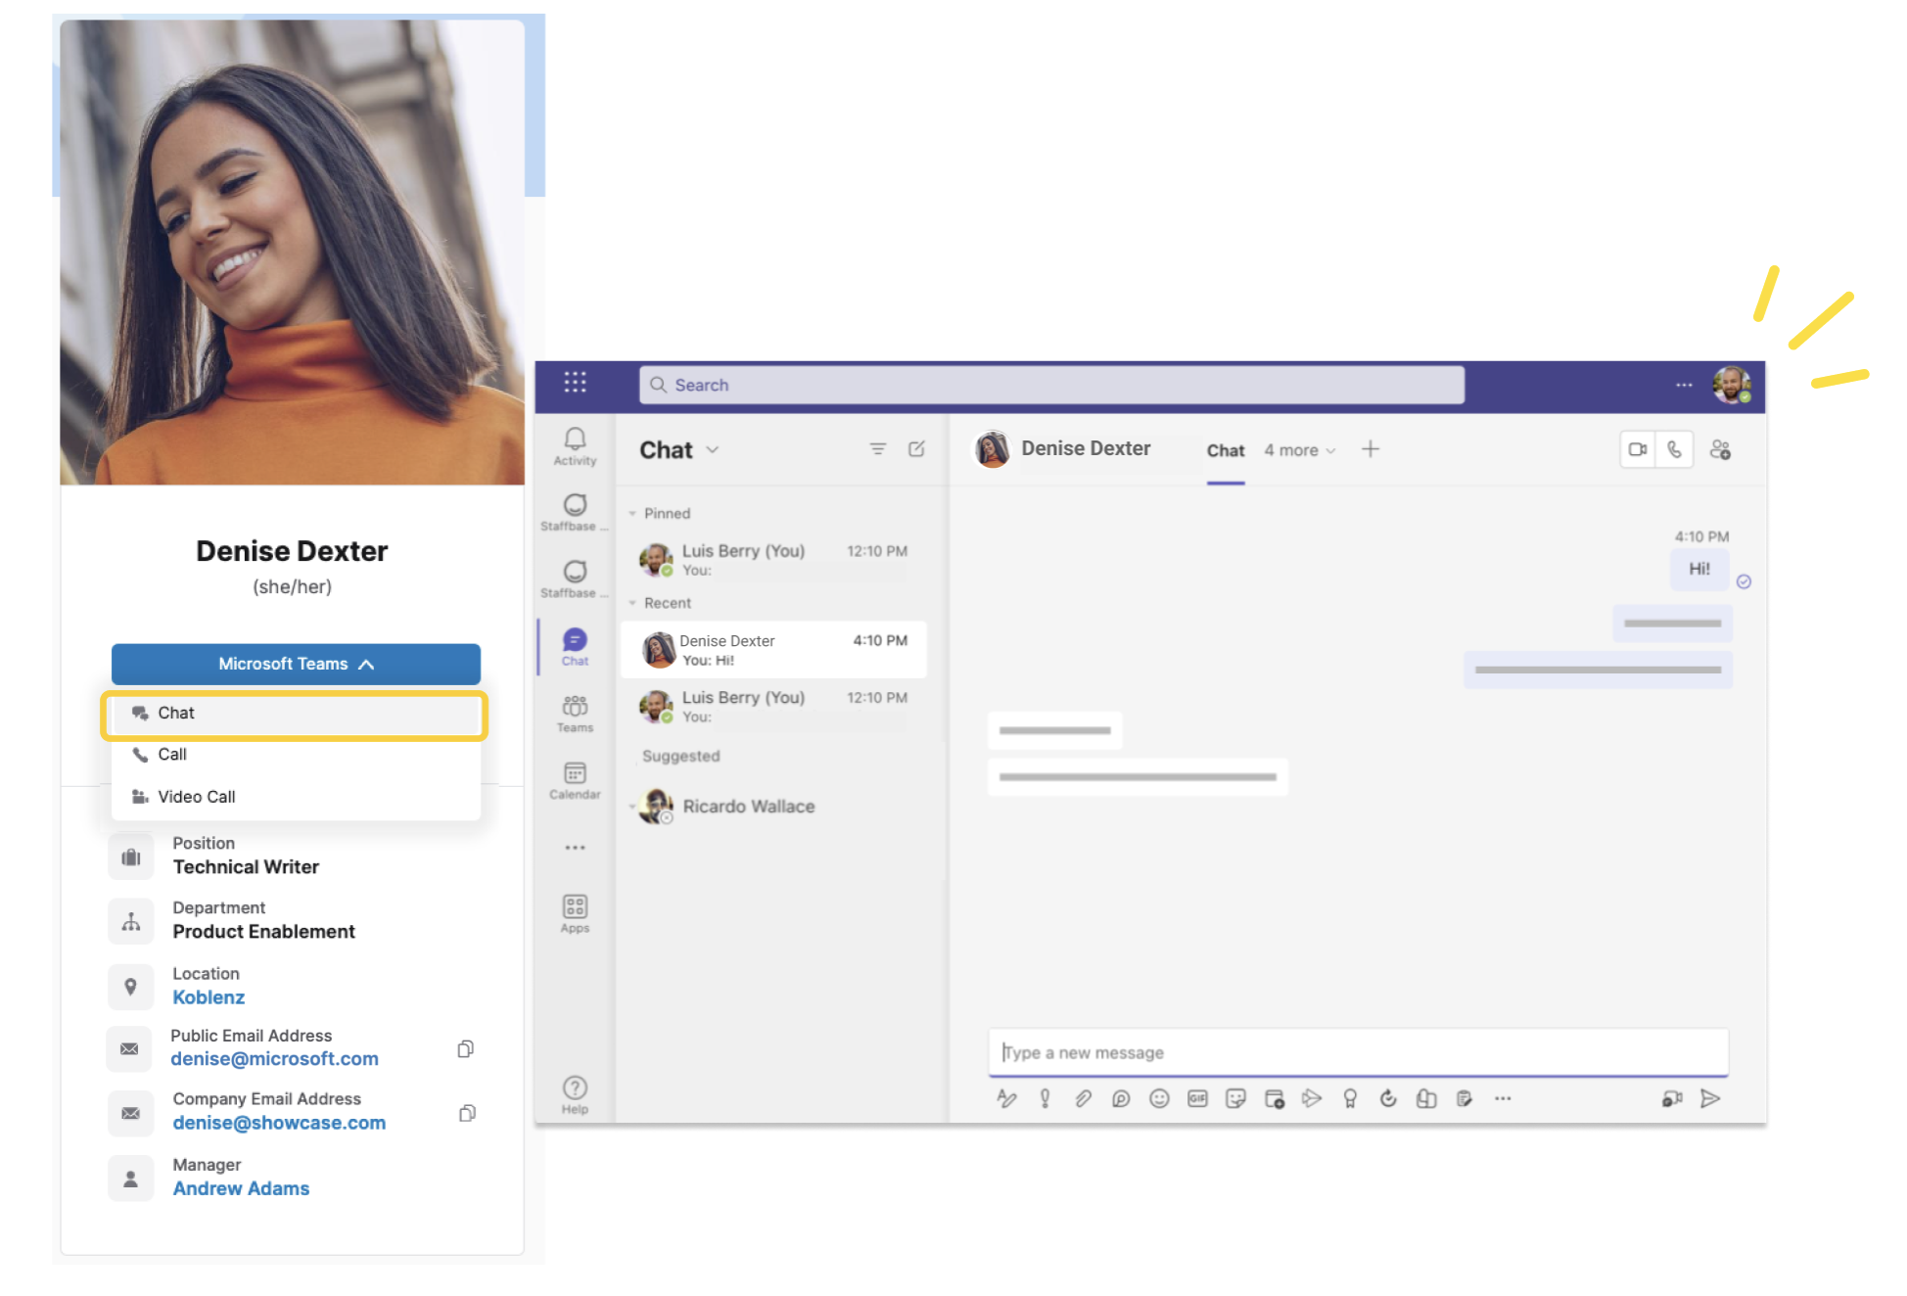Click the 'Hi!' sent message bubble
1907x1296 pixels.
coord(1699,569)
